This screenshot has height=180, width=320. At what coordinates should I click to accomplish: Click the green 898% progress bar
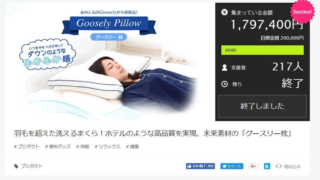pos(262,50)
